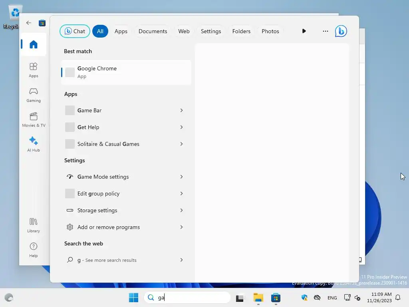The width and height of the screenshot is (409, 307).
Task: Expand Edit group policy chevron
Action: click(x=182, y=193)
